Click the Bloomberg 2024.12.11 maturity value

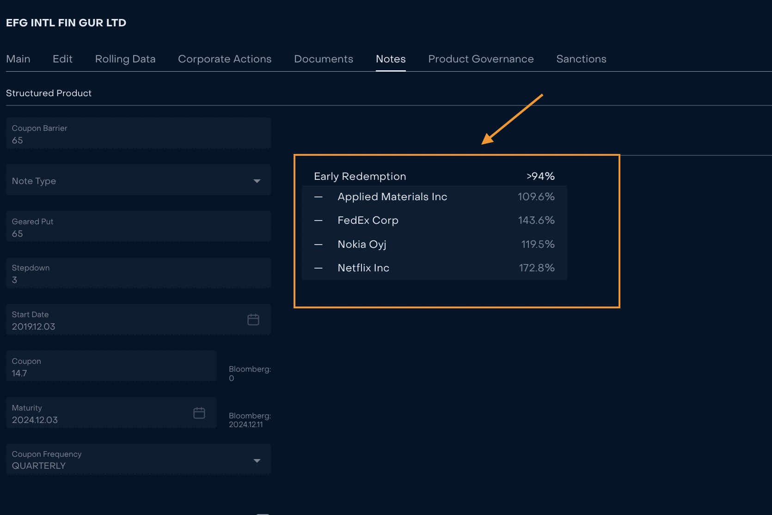(x=246, y=424)
